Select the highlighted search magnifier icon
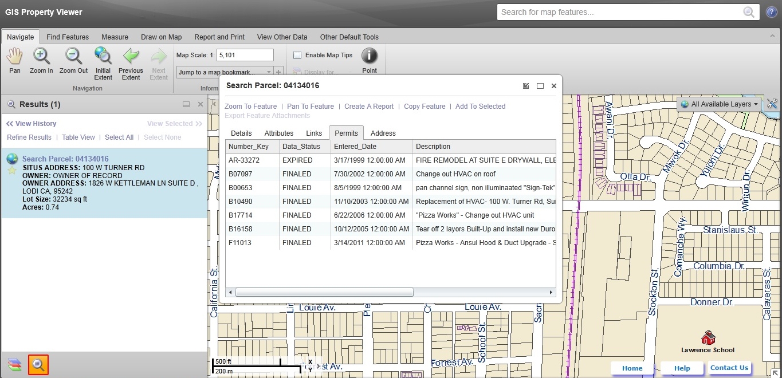This screenshot has height=378, width=782. click(x=38, y=365)
